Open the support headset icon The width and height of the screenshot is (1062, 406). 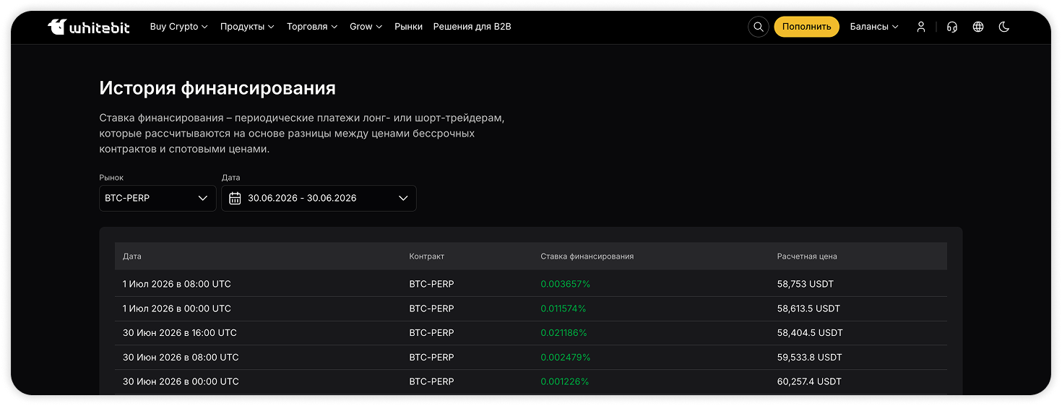[952, 27]
